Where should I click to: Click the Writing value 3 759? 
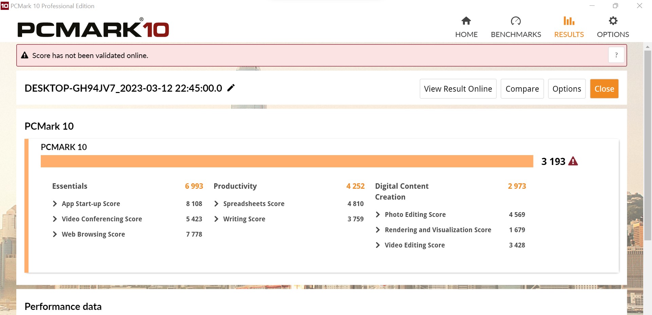(355, 219)
